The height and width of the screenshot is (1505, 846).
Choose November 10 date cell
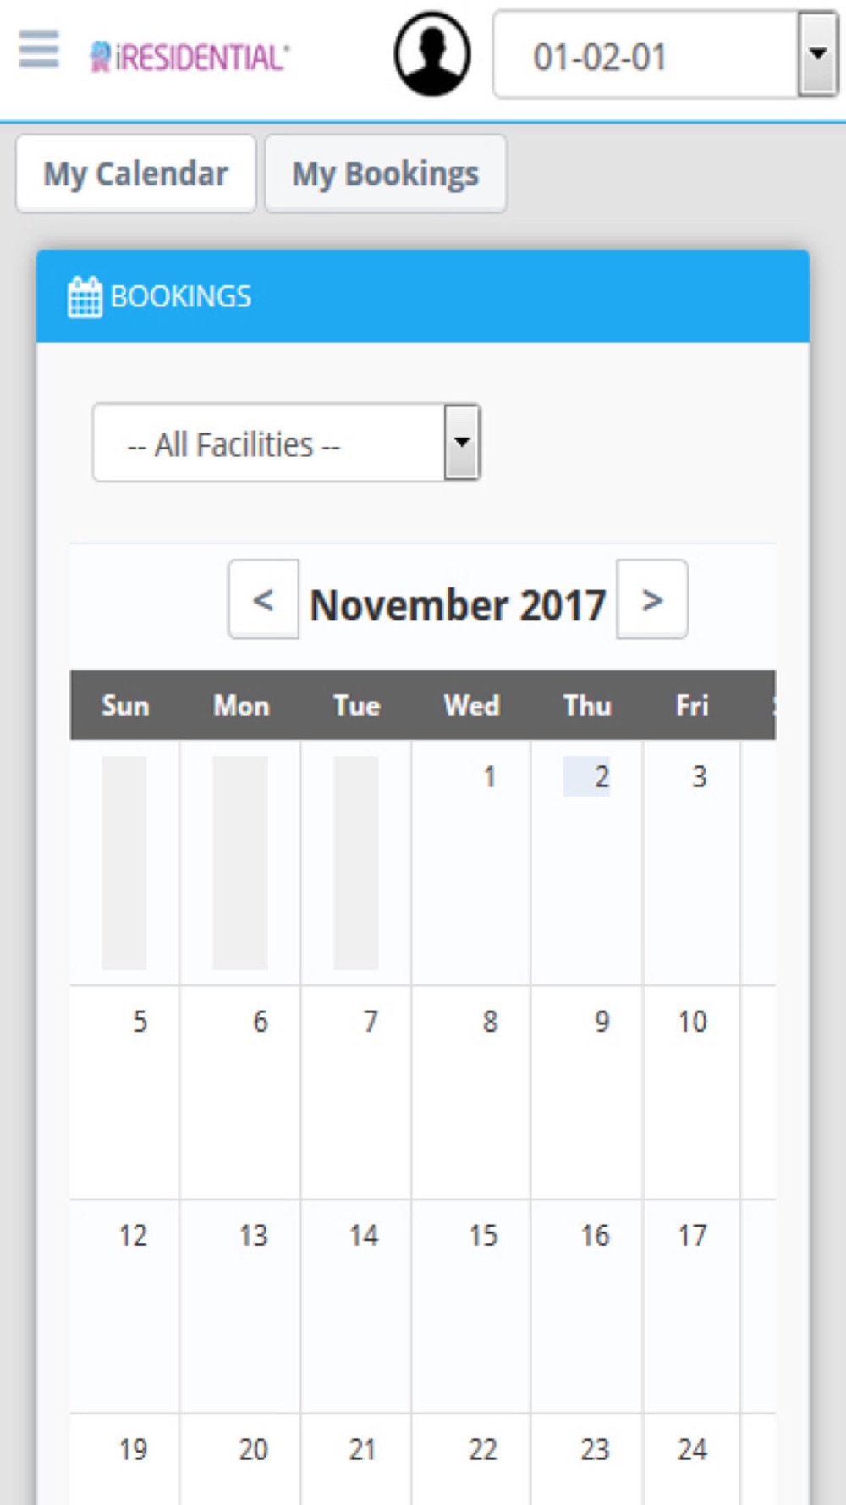click(692, 1092)
